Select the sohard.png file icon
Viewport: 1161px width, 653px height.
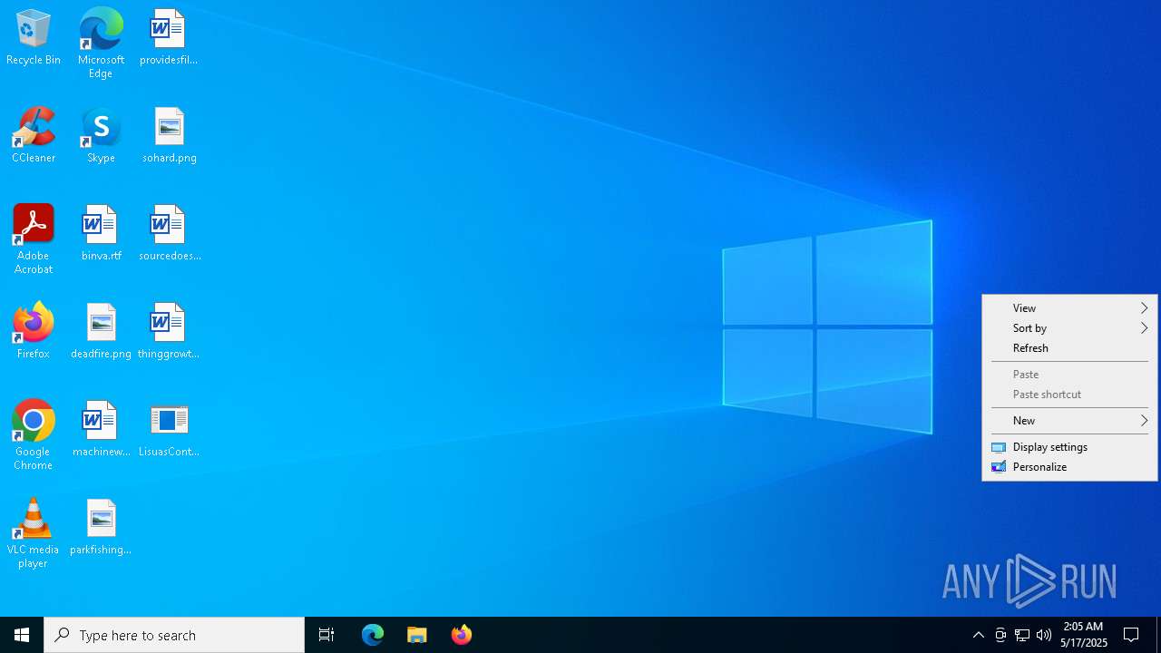coord(169,136)
